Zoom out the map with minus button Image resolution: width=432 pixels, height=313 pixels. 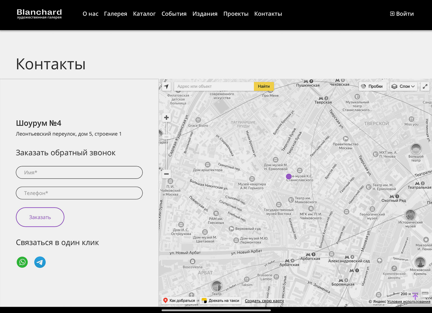[x=166, y=174]
